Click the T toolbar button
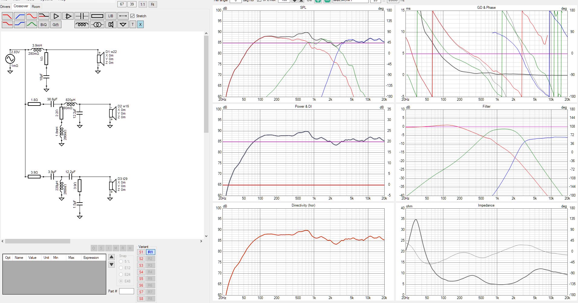578x303 pixels. [133, 24]
